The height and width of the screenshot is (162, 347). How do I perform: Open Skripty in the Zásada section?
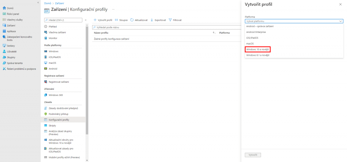[53, 125]
